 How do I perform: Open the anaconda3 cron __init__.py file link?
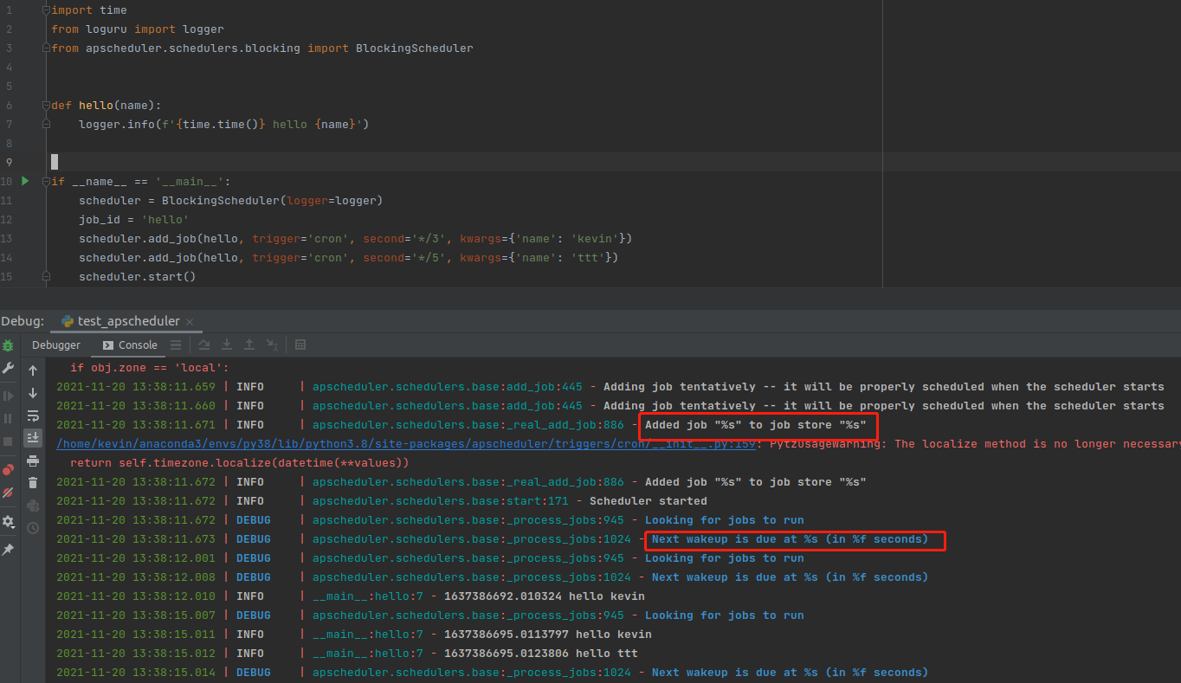407,444
